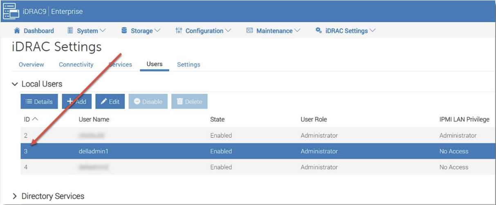Viewport: 496px width, 205px height.
Task: Click Administrator role in delladmin1 row
Action: point(319,151)
